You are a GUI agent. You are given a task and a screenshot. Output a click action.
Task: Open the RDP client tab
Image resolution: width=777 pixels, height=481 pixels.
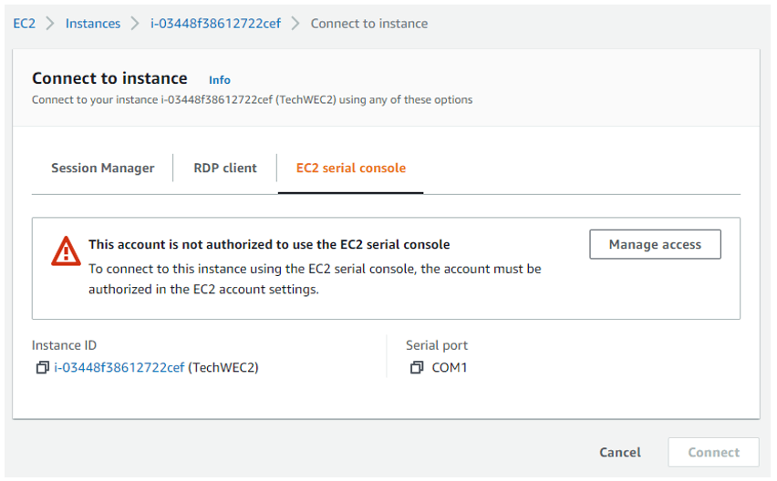(225, 169)
